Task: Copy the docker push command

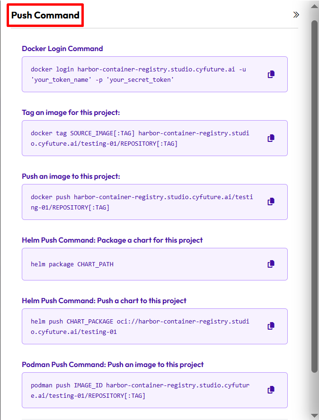Action: tap(271, 201)
